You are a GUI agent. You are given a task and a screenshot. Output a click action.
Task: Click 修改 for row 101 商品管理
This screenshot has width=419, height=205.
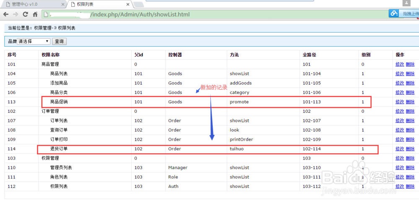pyautogui.click(x=399, y=64)
